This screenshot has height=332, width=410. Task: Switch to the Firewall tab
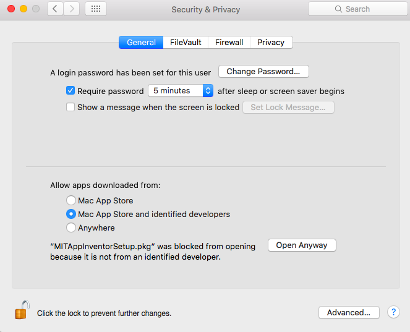point(229,42)
